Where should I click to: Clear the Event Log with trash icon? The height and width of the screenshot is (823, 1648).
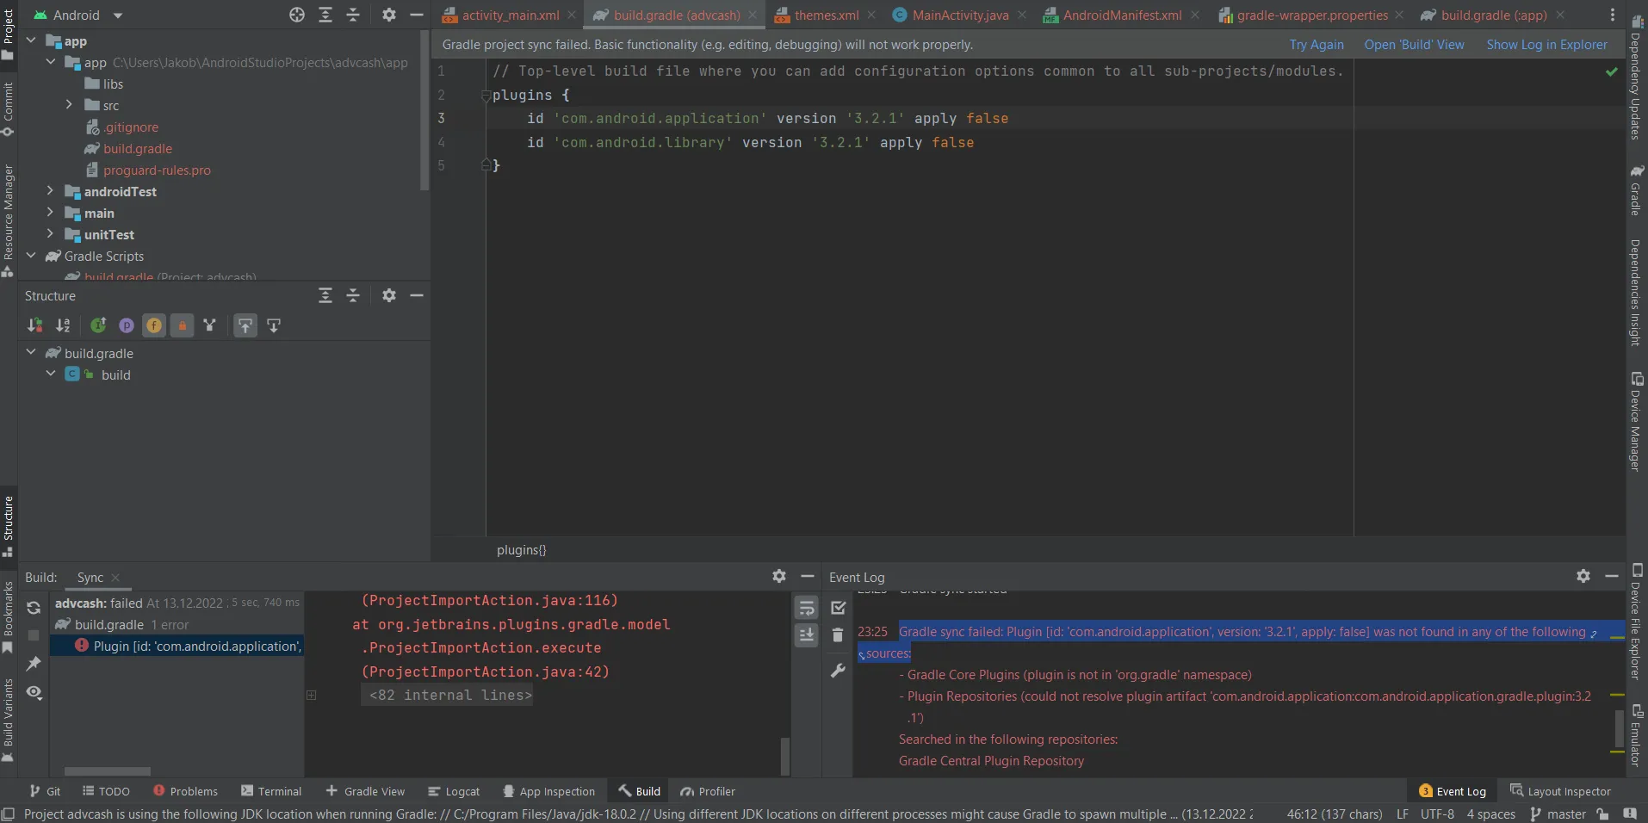pos(838,635)
